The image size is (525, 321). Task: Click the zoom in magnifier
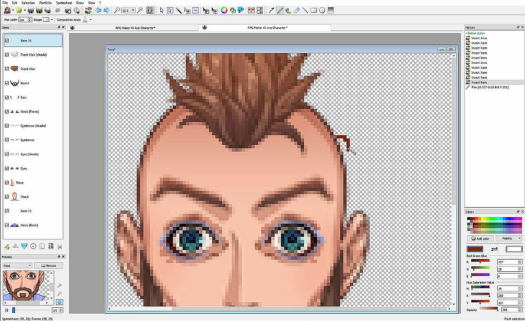click(140, 10)
